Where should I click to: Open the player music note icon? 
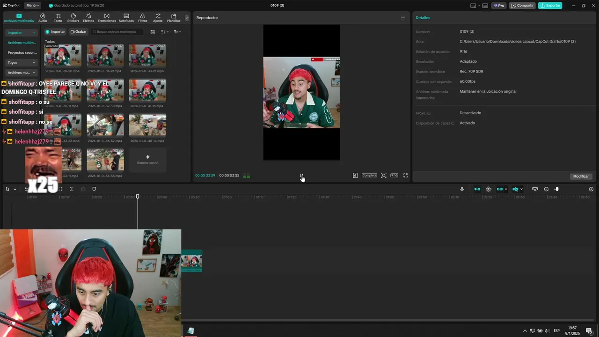(x=355, y=176)
